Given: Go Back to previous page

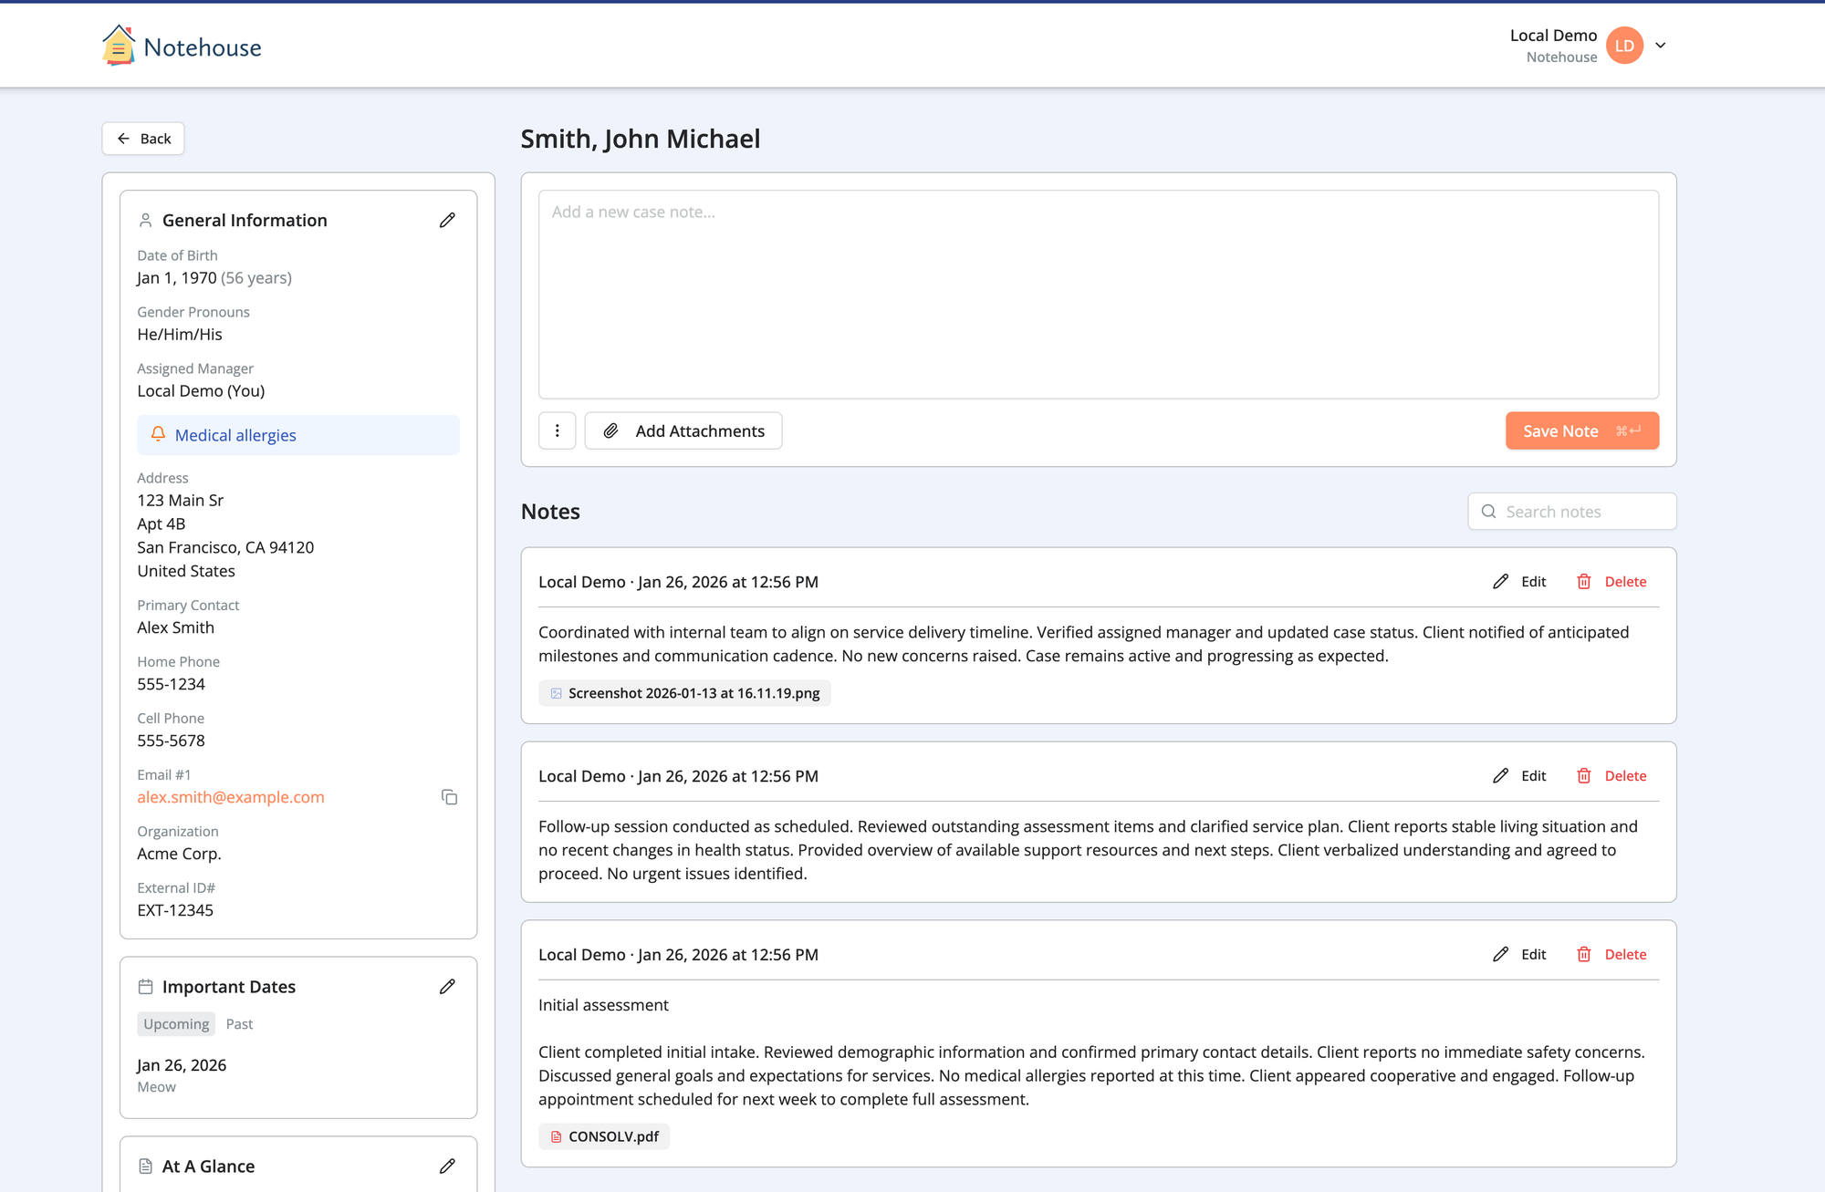Looking at the screenshot, I should coord(143,139).
